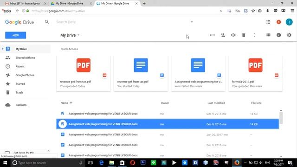Click the Share with people icon
Screen dimensions: 297x167
click(x=223, y=35)
